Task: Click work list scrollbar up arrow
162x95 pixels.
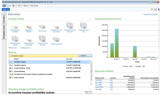Action: pos(91,61)
